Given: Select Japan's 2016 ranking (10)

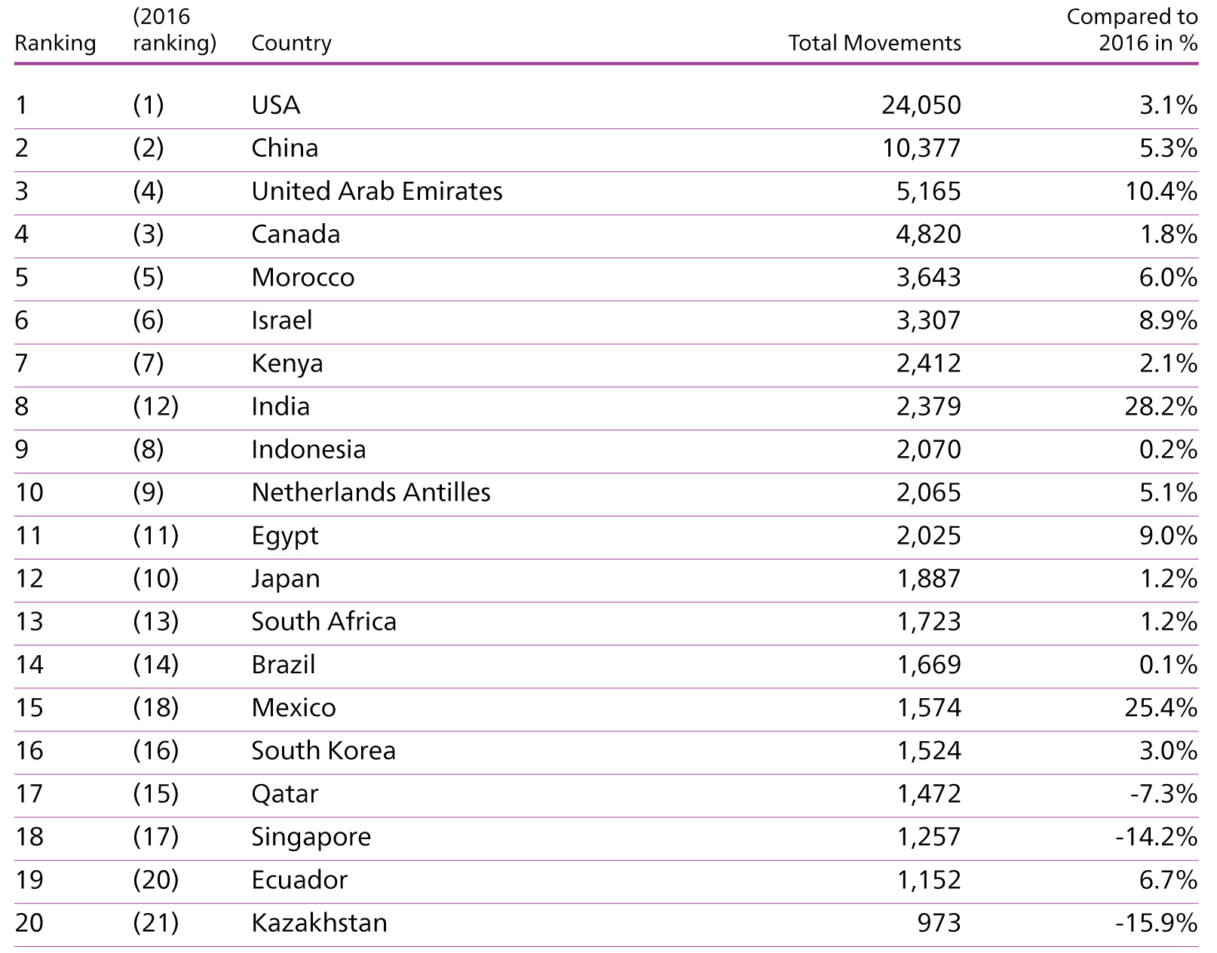Looking at the screenshot, I should (156, 578).
